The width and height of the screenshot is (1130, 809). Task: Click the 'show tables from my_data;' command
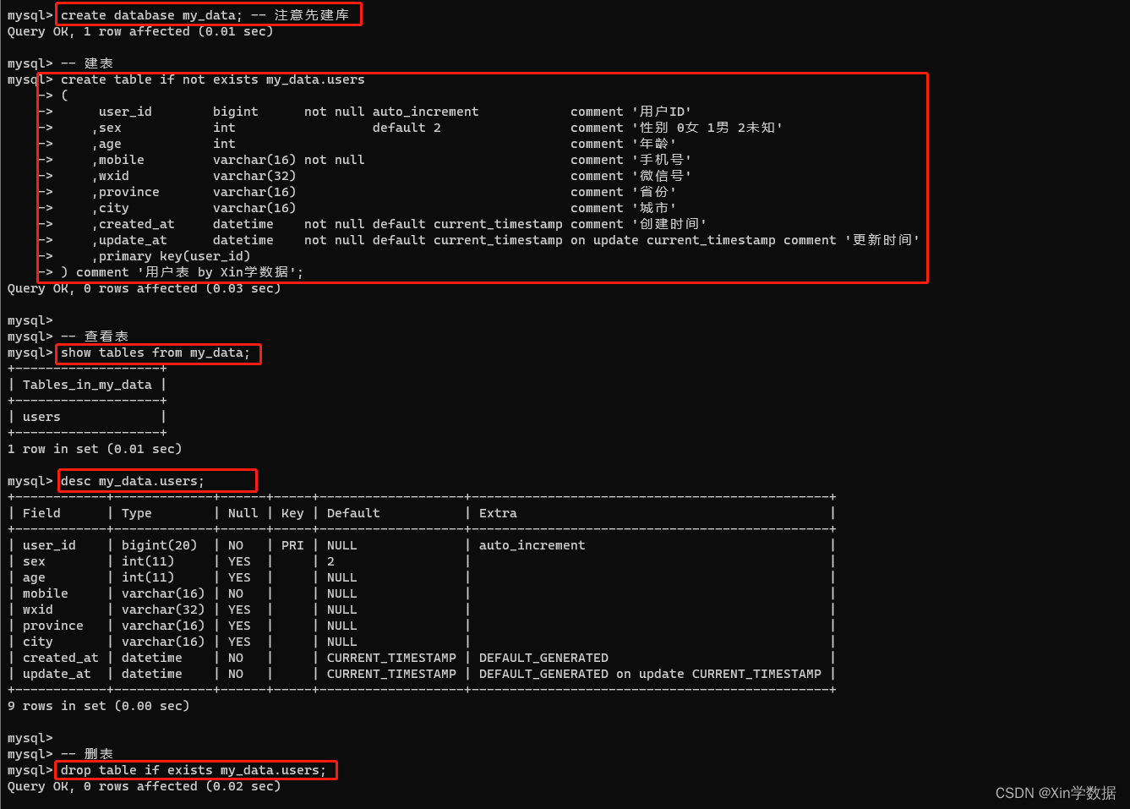[156, 353]
